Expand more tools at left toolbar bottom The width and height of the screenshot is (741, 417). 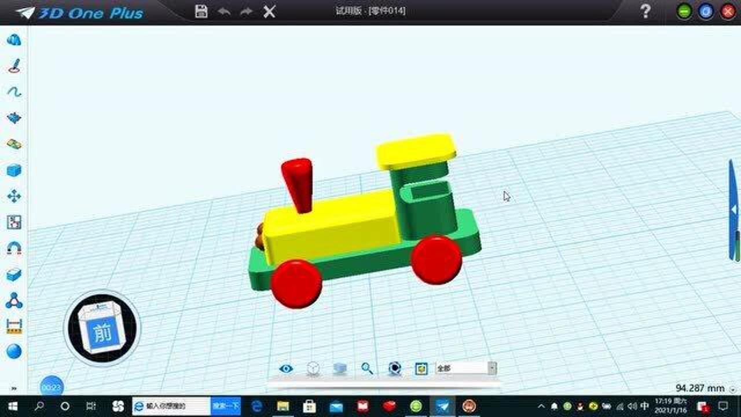[x=14, y=389]
